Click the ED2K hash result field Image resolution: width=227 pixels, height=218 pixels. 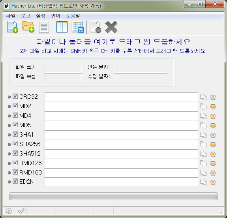click(121, 182)
